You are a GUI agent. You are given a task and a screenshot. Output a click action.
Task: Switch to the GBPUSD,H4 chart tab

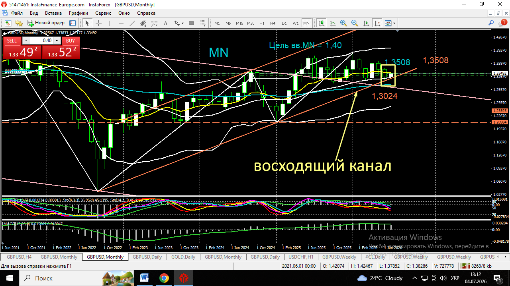click(x=19, y=257)
